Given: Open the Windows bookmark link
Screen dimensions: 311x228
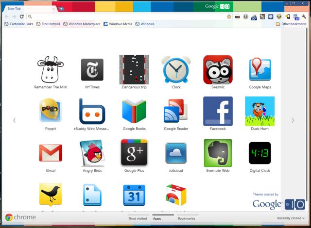Looking at the screenshot, I should pyautogui.click(x=145, y=24).
